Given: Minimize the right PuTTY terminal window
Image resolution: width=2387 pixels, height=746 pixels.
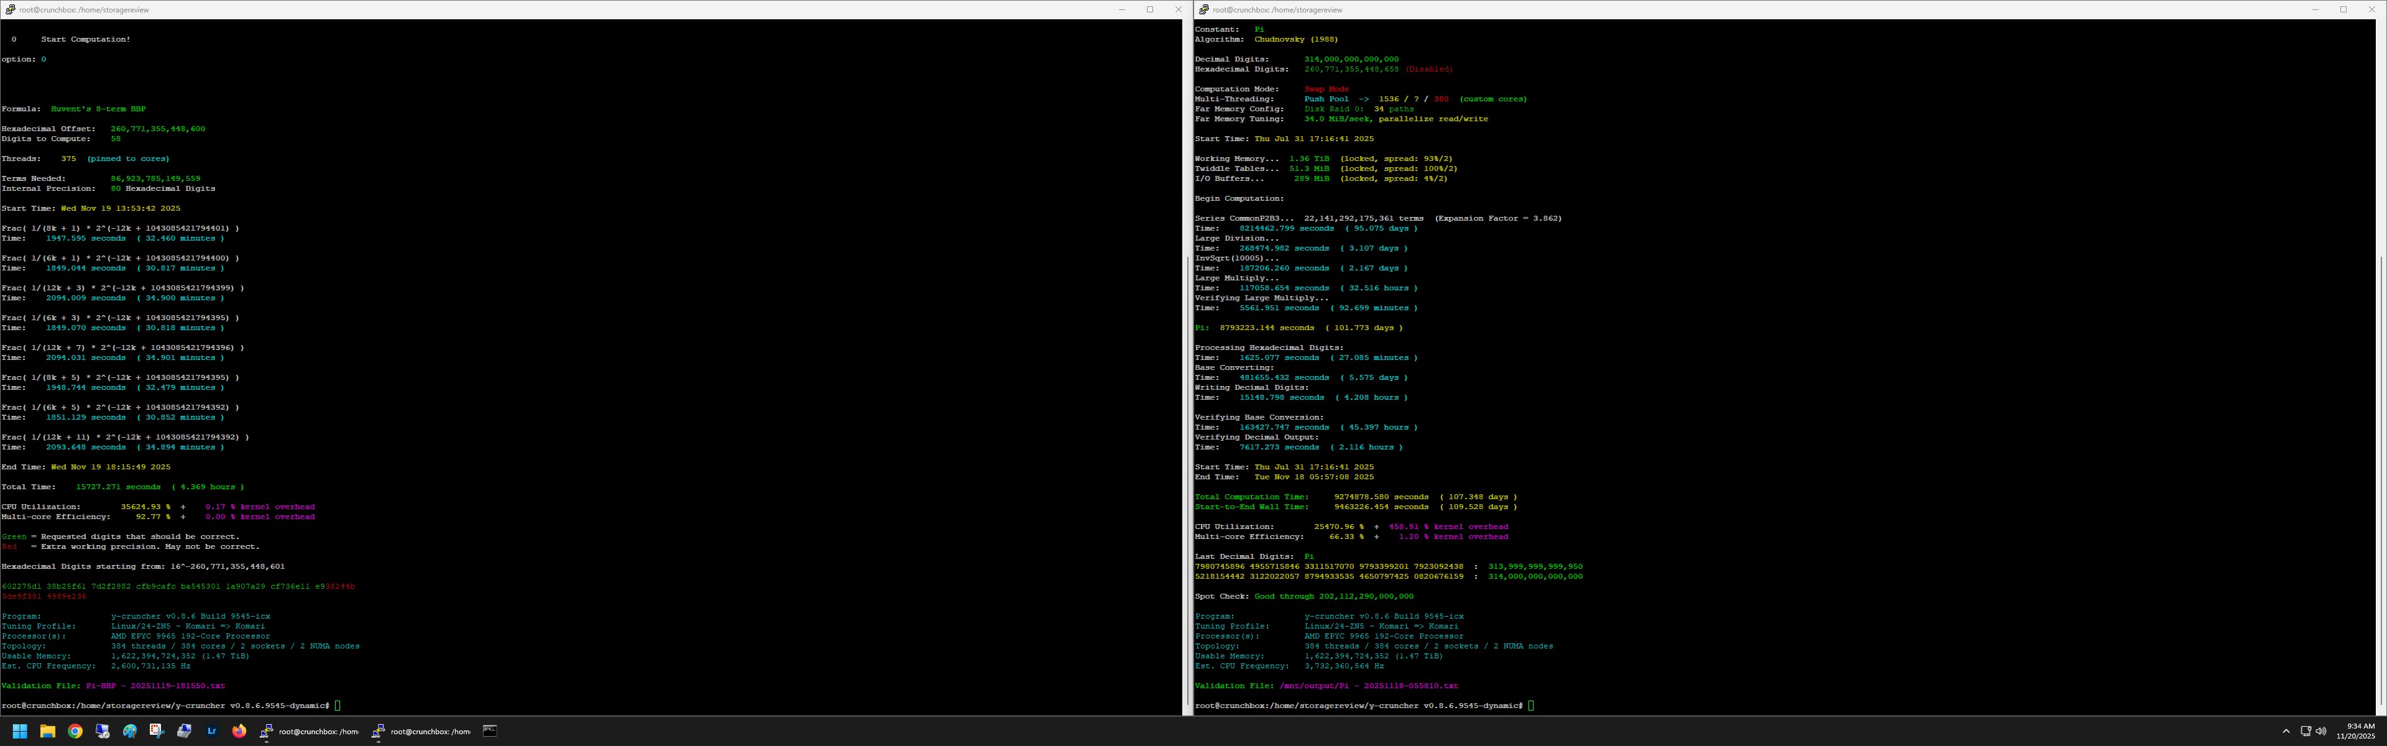Looking at the screenshot, I should (x=2315, y=9).
